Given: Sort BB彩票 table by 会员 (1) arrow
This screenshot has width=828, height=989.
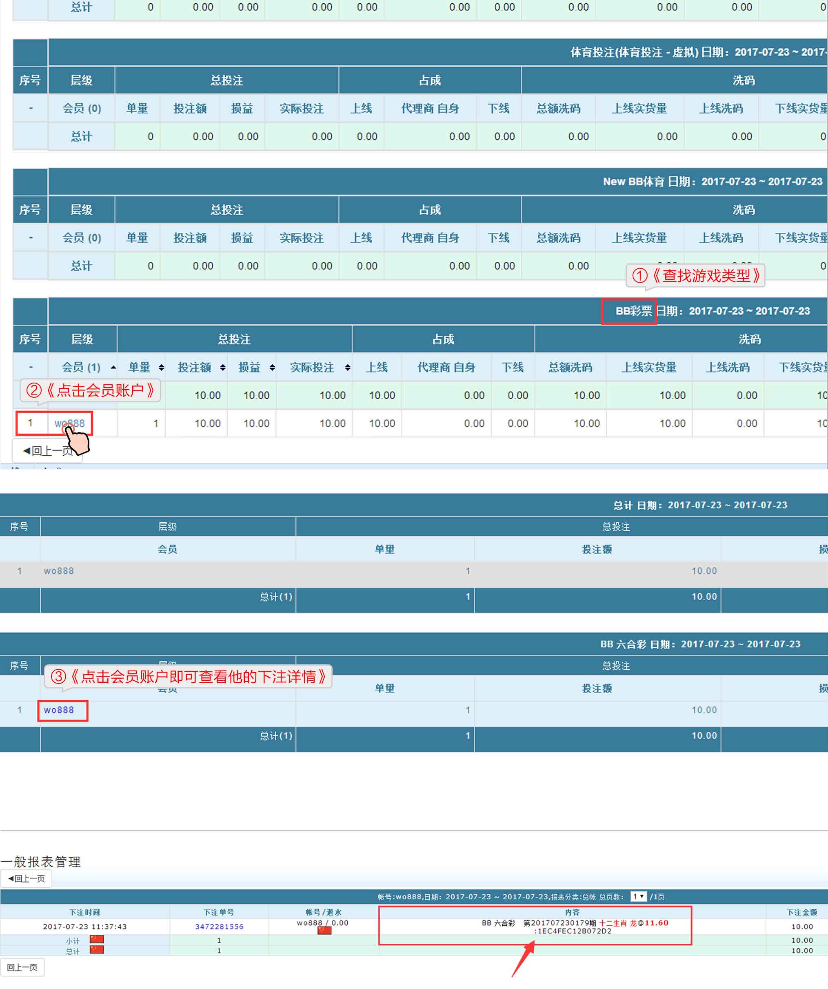Looking at the screenshot, I should (x=113, y=368).
